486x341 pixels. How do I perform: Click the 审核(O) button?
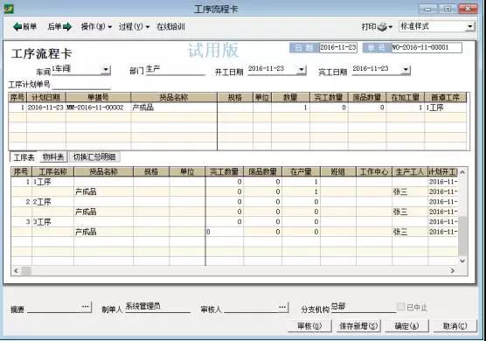coord(309,326)
